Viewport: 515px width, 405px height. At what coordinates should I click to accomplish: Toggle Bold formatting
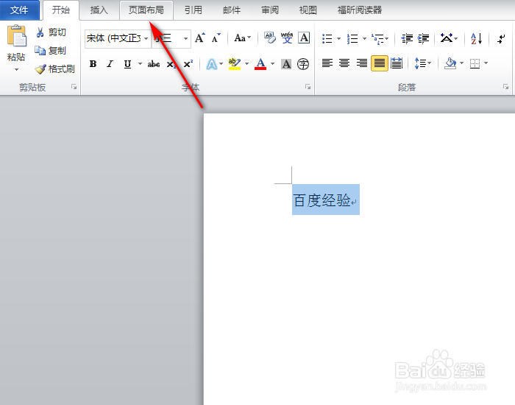(x=93, y=64)
